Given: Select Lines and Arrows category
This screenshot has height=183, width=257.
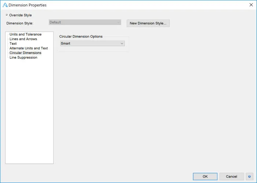Looking at the screenshot, I should click(x=23, y=39).
